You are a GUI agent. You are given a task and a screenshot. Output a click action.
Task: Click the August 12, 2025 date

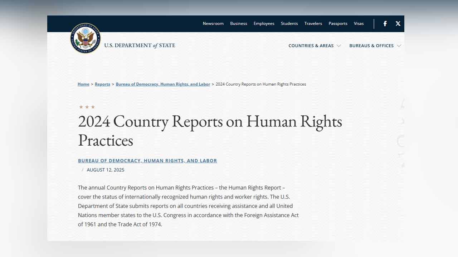point(106,170)
